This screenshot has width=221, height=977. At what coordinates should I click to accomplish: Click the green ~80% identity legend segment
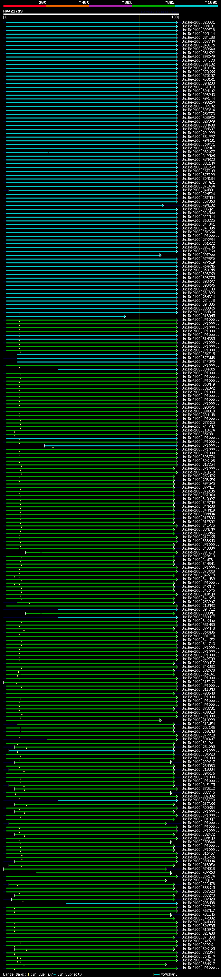153,6
